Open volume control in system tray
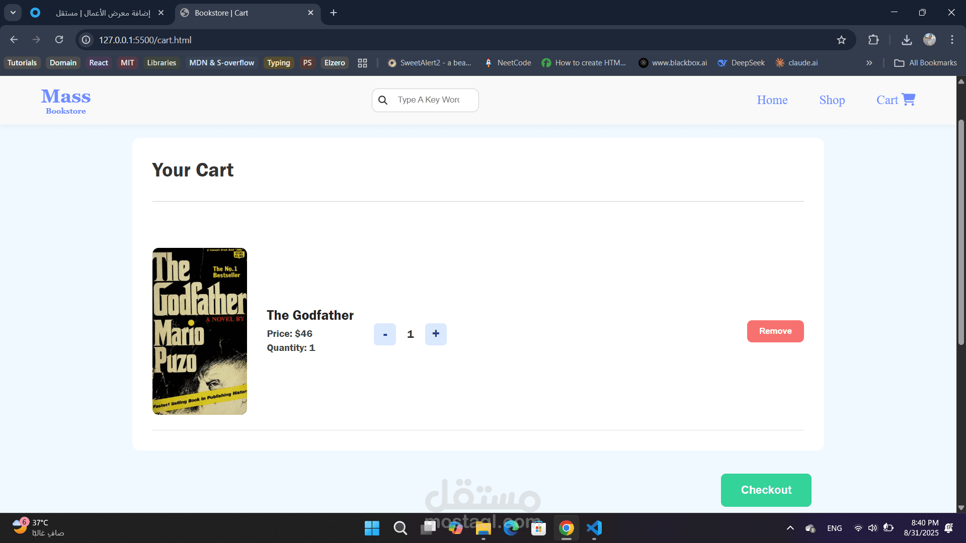This screenshot has width=966, height=543. click(872, 528)
